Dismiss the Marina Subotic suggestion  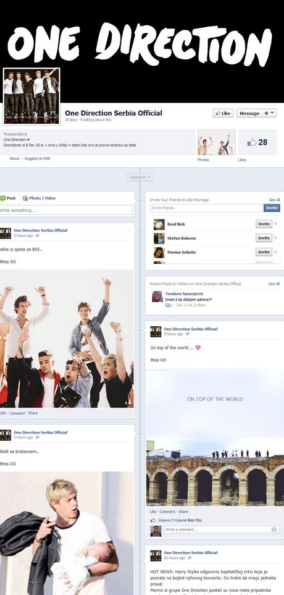click(275, 252)
